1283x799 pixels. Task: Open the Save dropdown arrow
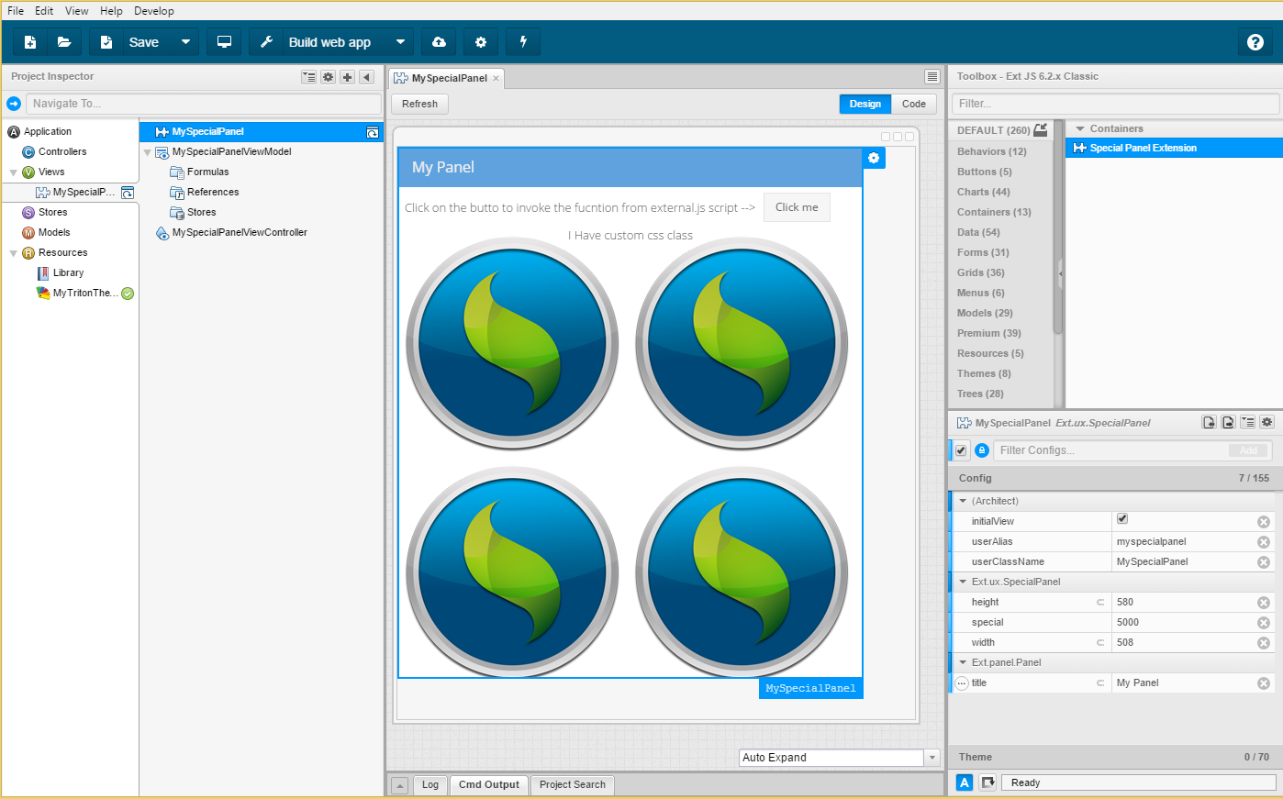point(185,42)
